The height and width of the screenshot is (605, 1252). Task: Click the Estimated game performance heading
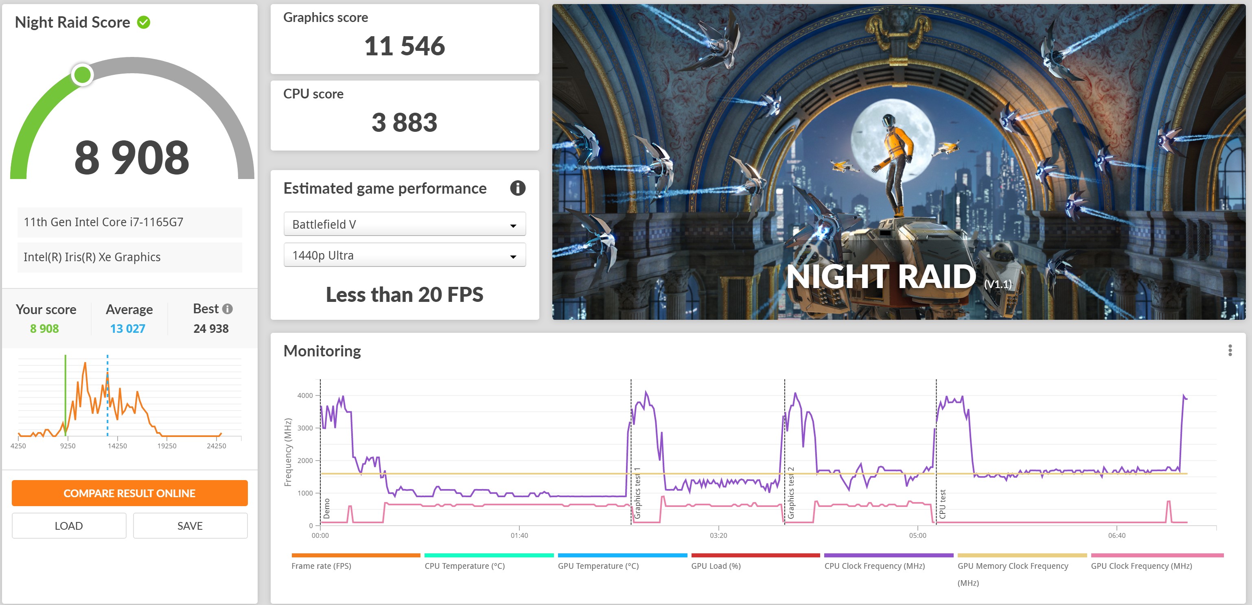click(x=385, y=188)
